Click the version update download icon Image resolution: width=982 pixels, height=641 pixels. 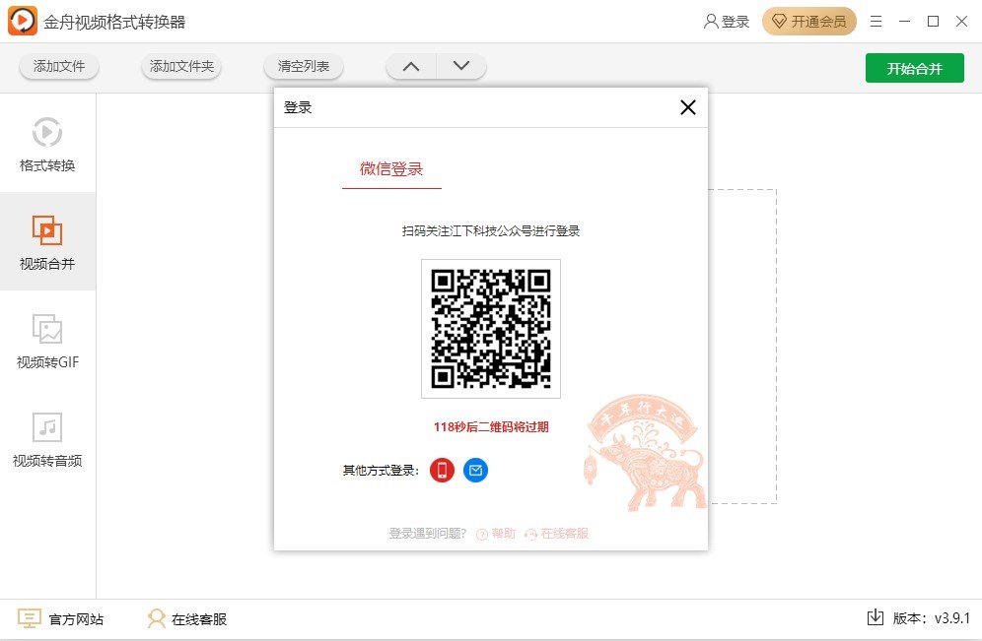875,618
